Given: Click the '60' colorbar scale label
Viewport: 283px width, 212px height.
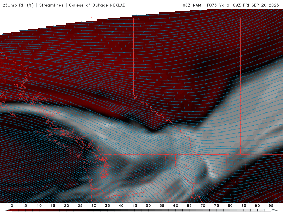Looking at the screenshot, I should point(175,206).
